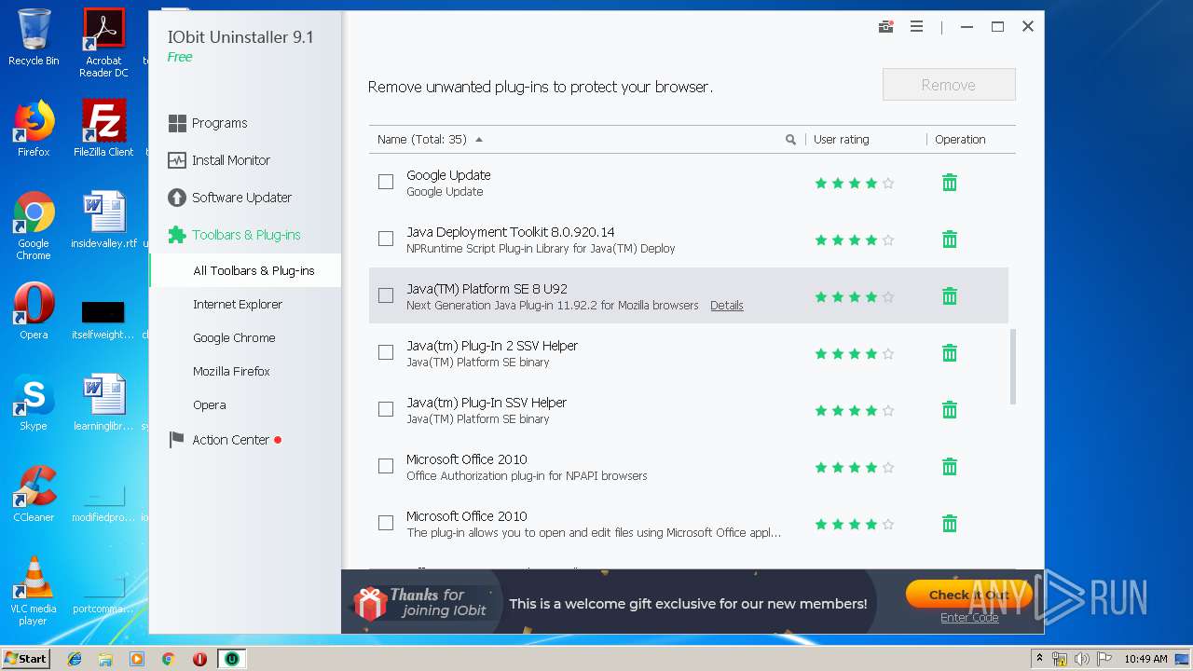The height and width of the screenshot is (671, 1193).
Task: Show Google Chrome plug-ins
Action: pos(234,337)
